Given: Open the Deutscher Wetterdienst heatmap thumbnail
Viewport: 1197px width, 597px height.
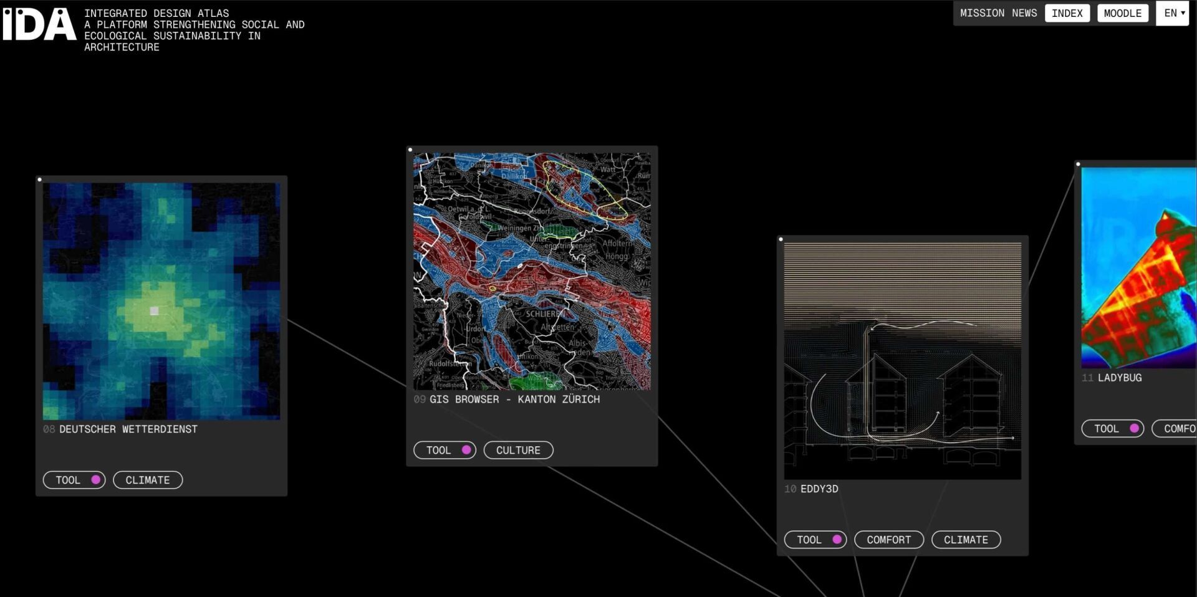Looking at the screenshot, I should (161, 301).
